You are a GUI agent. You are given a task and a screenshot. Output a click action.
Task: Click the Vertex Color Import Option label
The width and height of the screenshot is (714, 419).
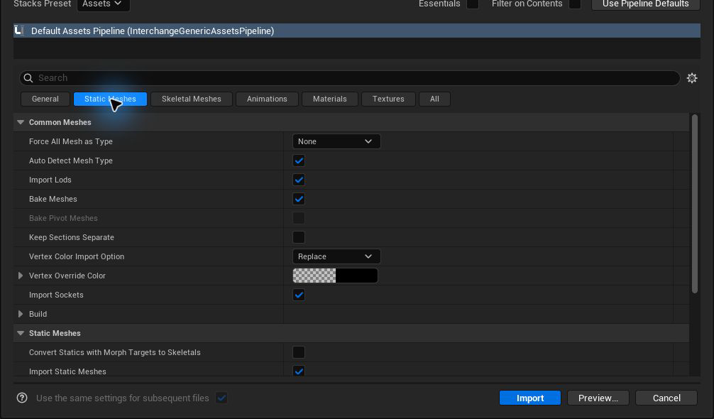point(77,256)
